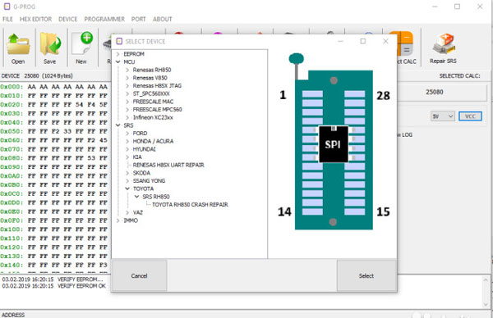Viewport: 493px width, 318px height.
Task: Click SPI chip in socket diagram
Action: coord(333,144)
